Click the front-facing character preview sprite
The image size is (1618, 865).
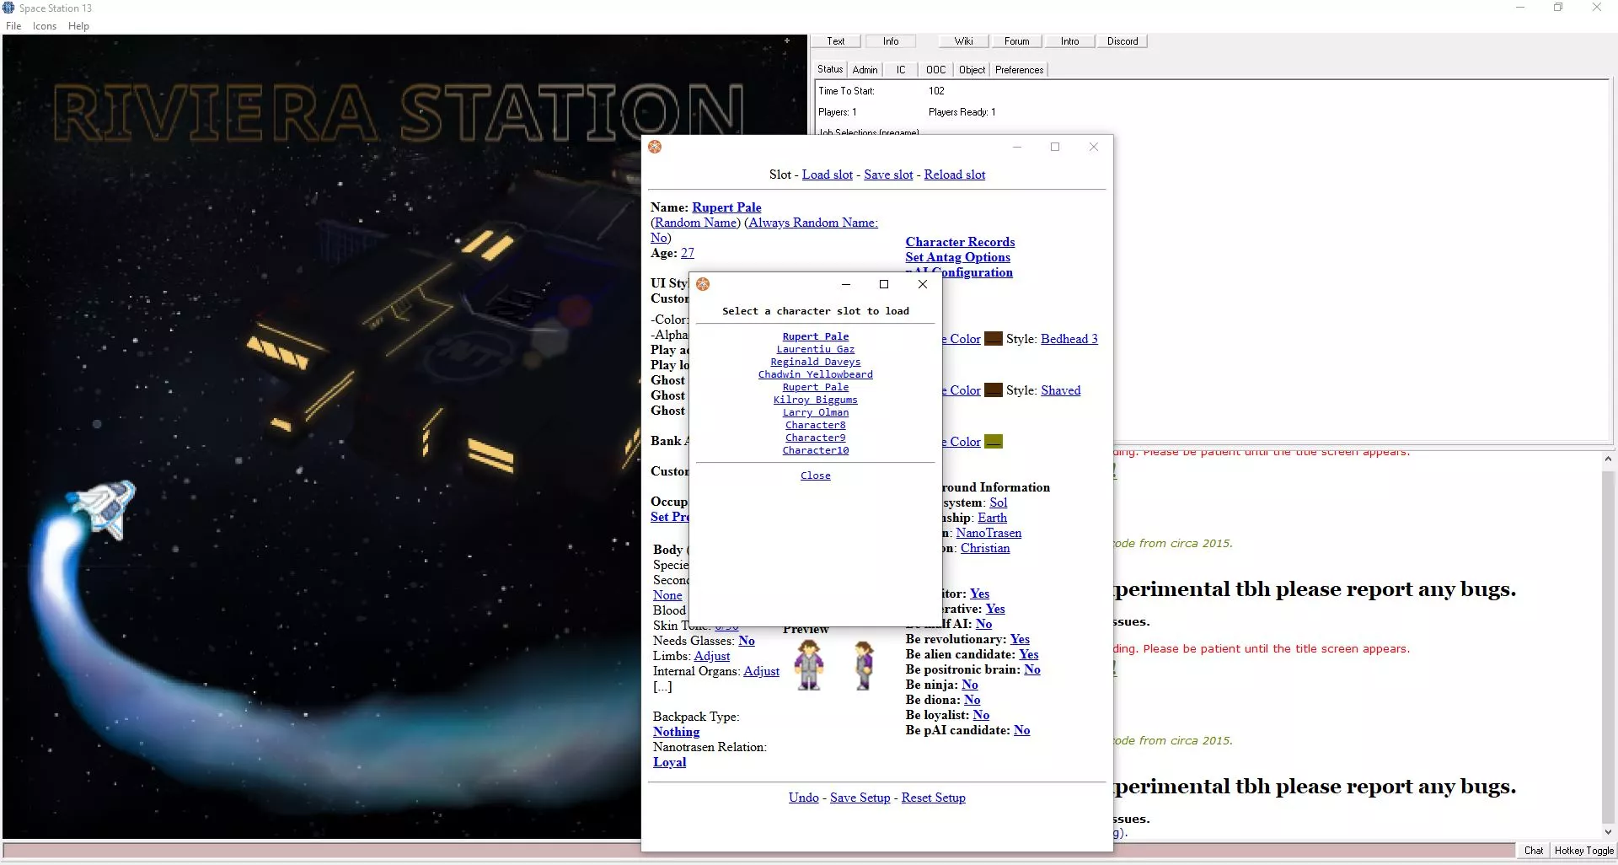[x=810, y=664]
